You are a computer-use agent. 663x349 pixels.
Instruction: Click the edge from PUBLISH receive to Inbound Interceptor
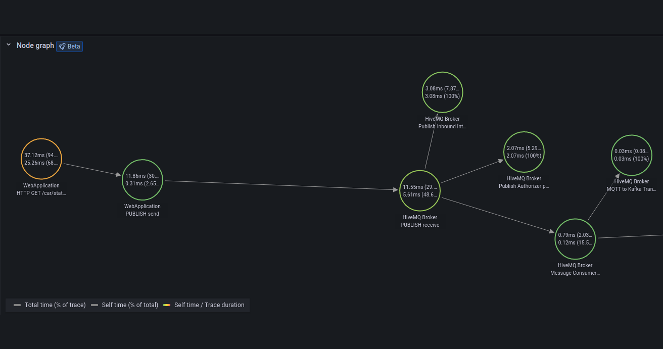[x=431, y=141]
